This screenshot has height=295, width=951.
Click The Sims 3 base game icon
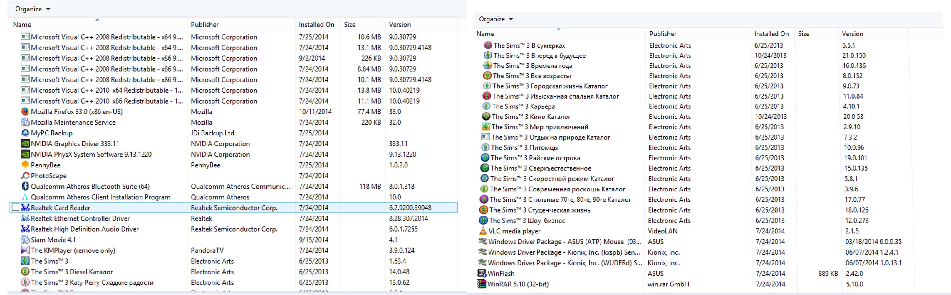25,261
